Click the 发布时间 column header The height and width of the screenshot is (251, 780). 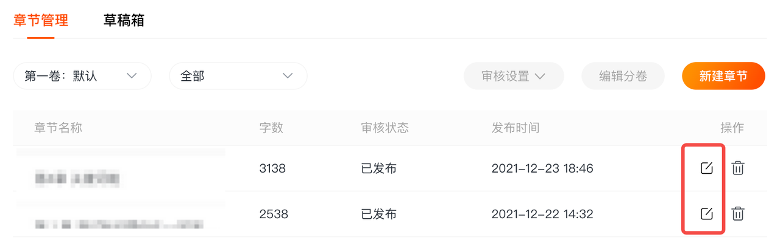[515, 128]
